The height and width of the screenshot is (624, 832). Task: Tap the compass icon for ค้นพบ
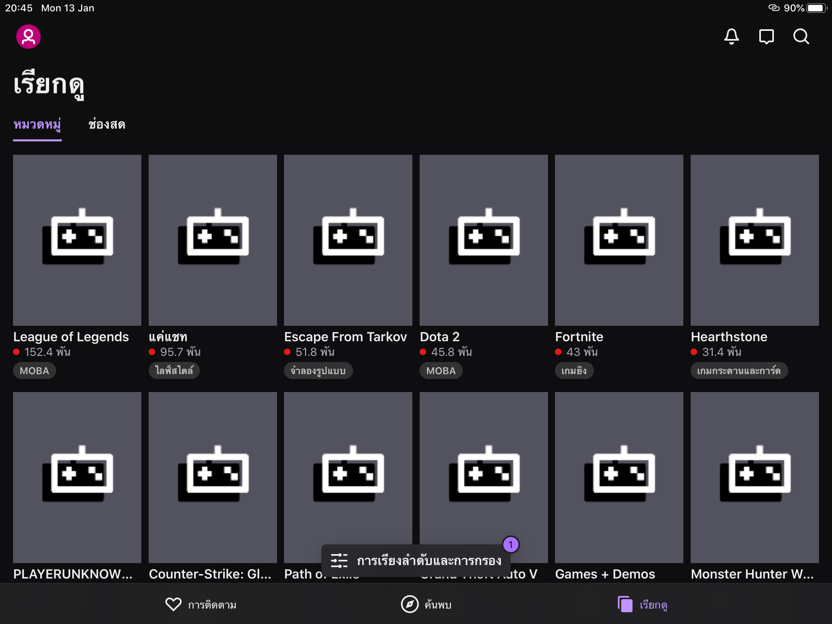pos(409,604)
